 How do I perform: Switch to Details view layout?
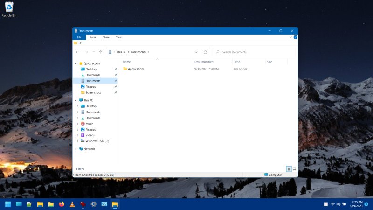point(289,168)
